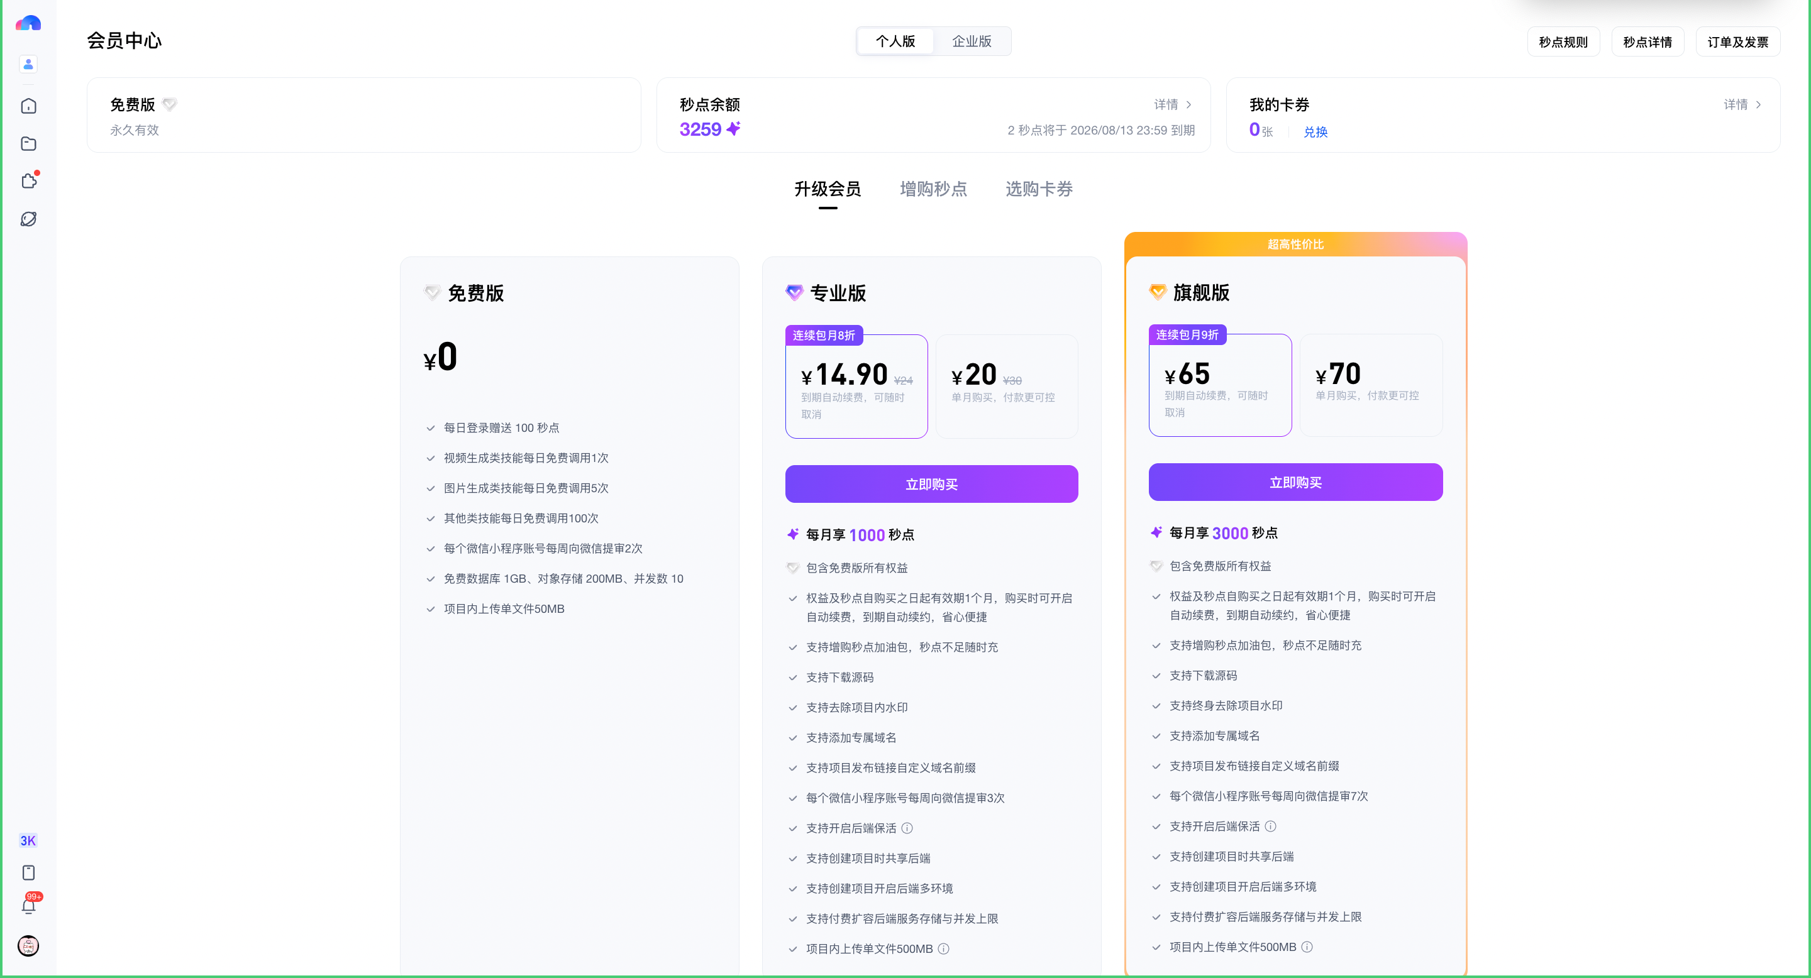
Task: Click info icon beside 旗舰版 支持开启后端保活
Action: point(1270,827)
